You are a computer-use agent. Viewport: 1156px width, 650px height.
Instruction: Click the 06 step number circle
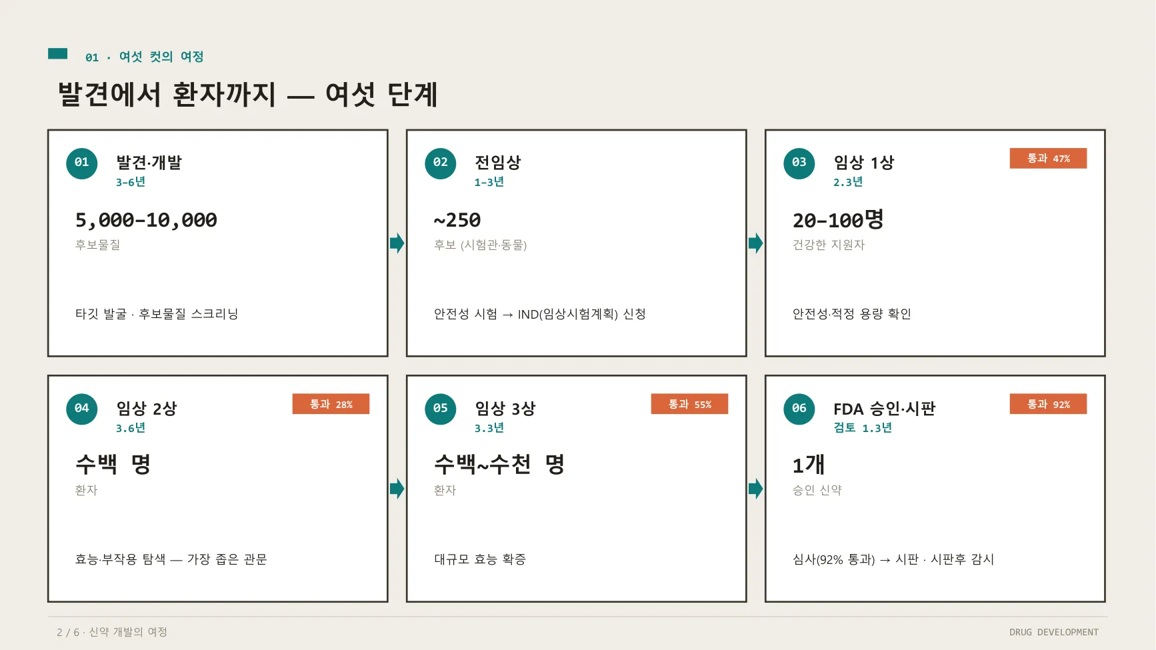799,409
